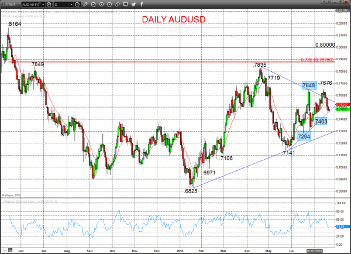The height and width of the screenshot is (254, 351).
Task: Click the pop-out window icon next to help
Action: click(x=330, y=2)
